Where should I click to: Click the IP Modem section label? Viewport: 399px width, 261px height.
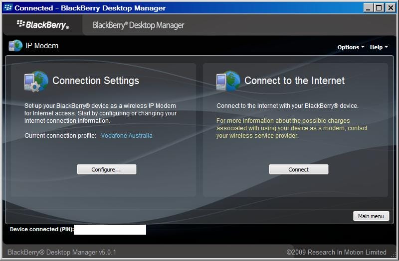(42, 46)
